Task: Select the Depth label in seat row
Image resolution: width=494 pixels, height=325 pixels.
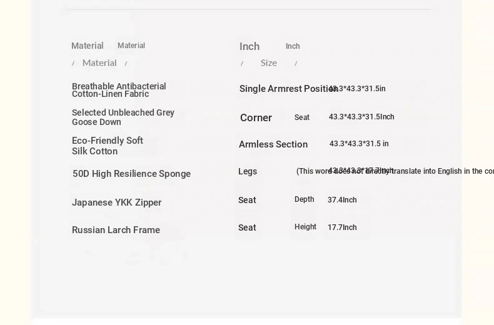Action: [x=305, y=199]
